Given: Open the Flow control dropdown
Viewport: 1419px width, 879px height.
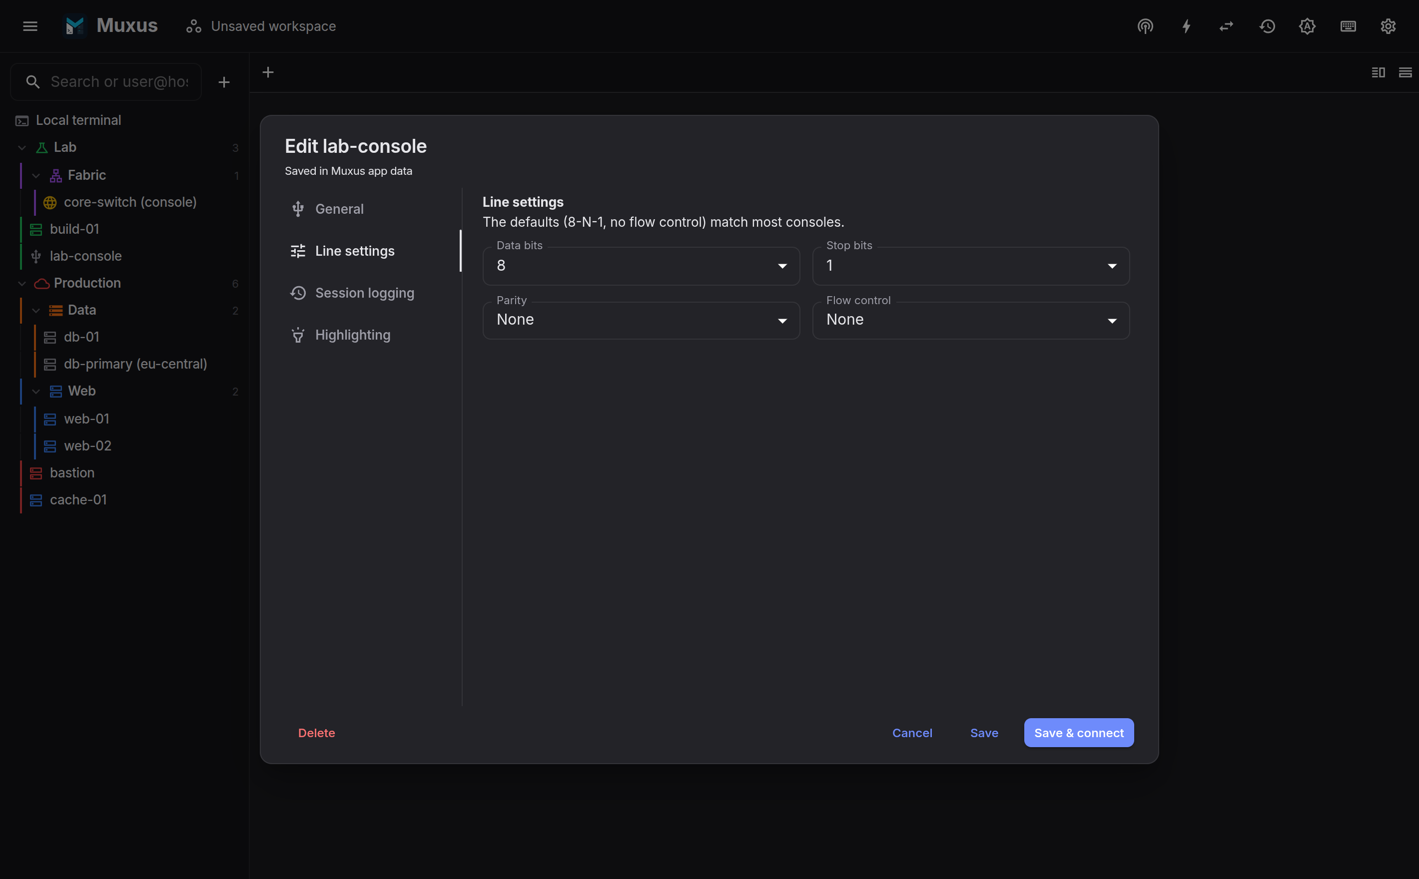Looking at the screenshot, I should [971, 320].
